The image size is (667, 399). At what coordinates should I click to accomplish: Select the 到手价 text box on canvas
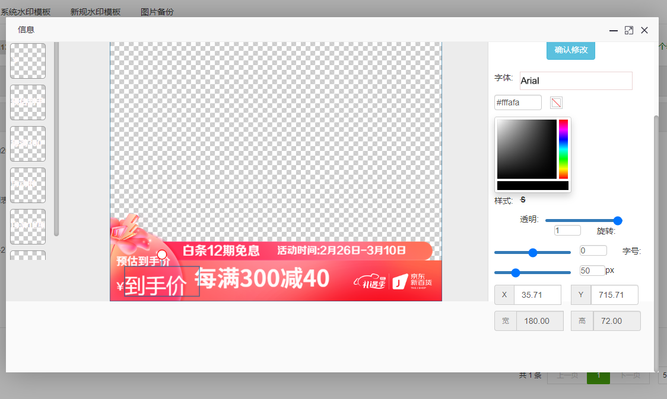162,282
